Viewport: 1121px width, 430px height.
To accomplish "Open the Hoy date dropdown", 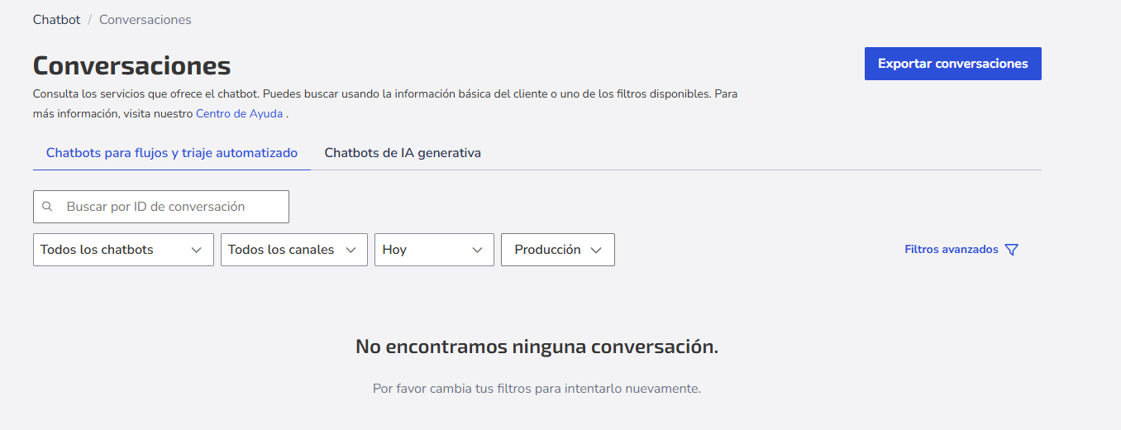I will (x=434, y=250).
